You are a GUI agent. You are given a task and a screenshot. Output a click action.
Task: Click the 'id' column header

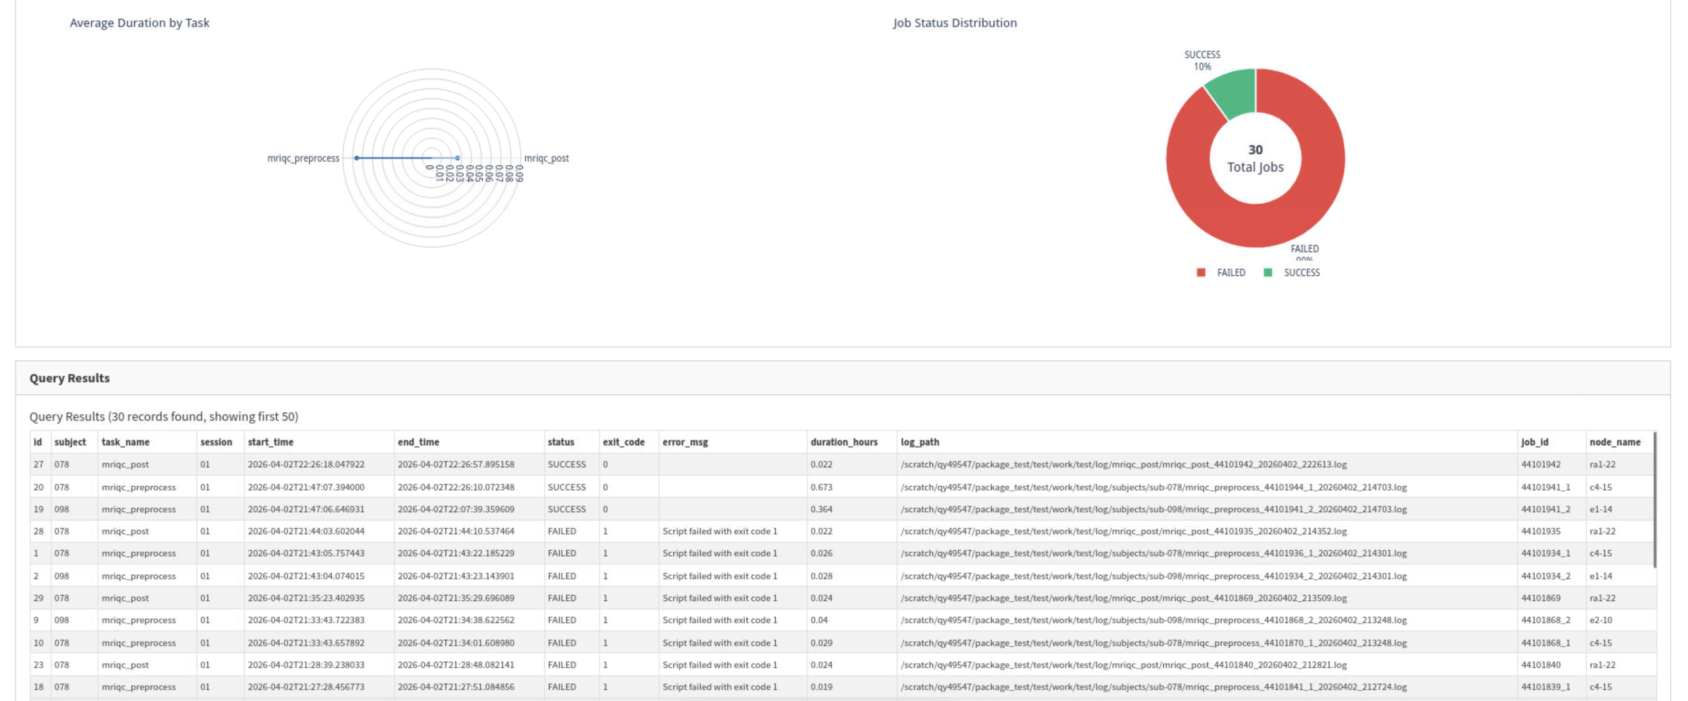click(38, 442)
